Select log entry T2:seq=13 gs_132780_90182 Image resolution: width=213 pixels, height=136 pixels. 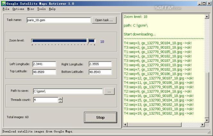(159, 105)
